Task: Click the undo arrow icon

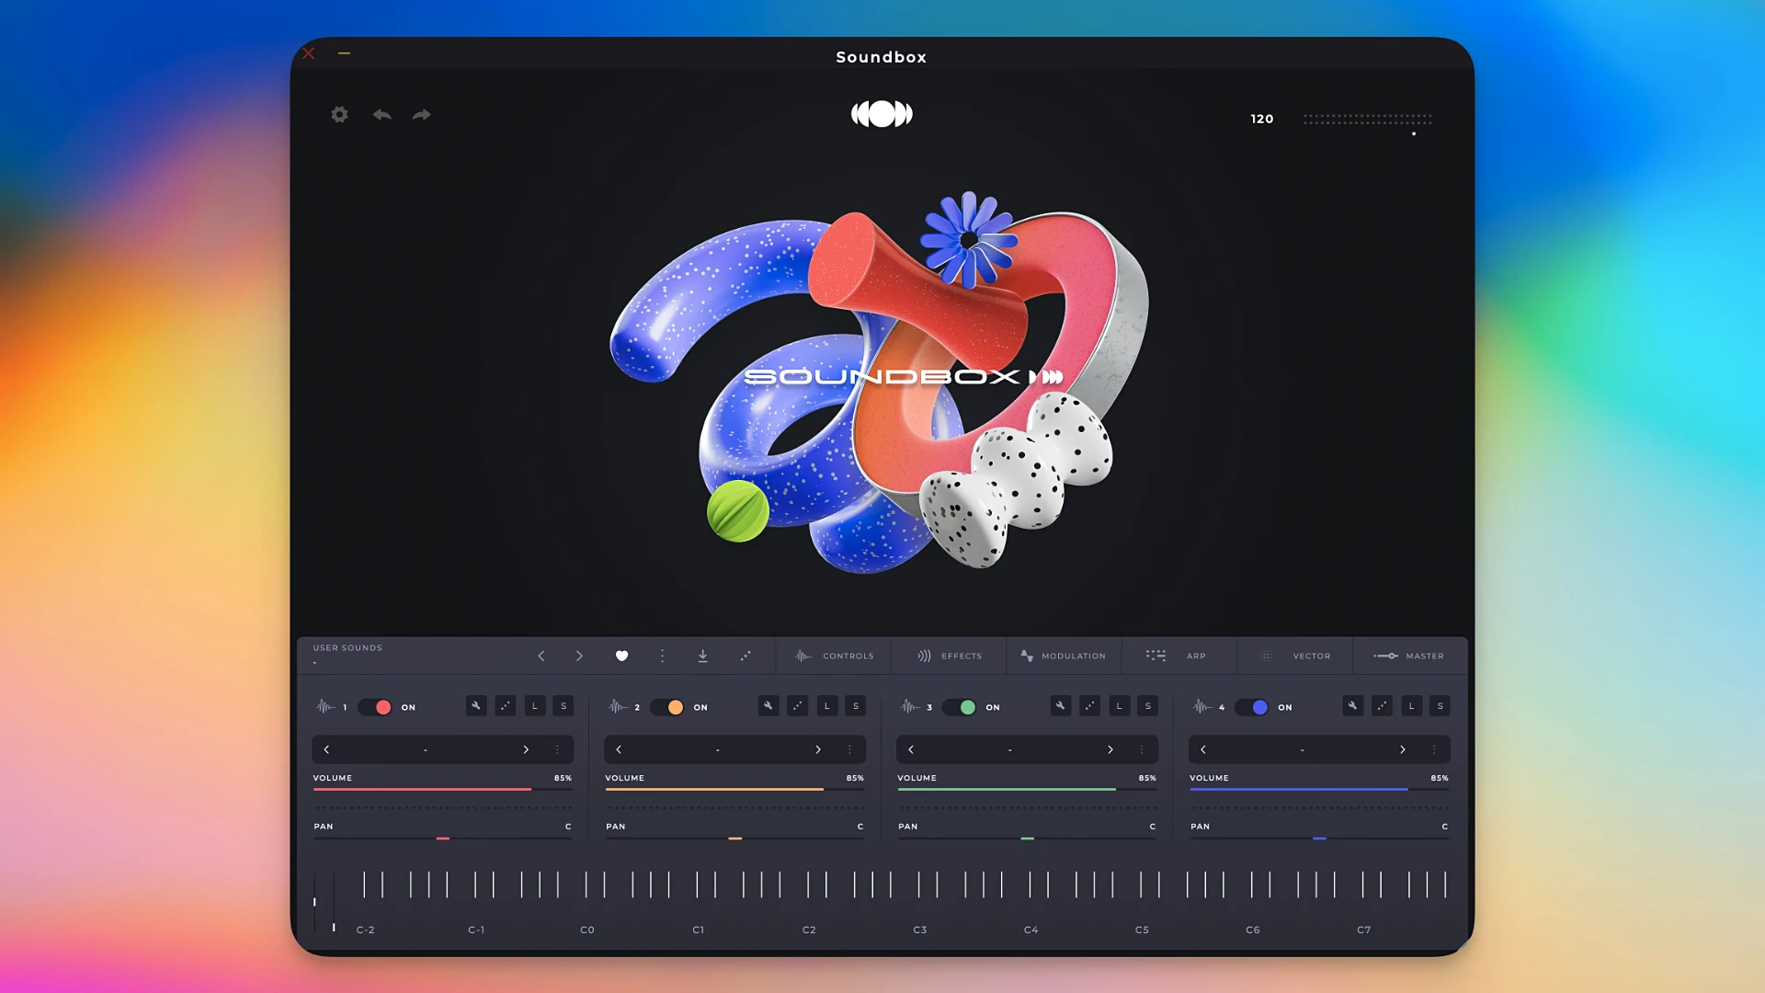Action: coord(382,115)
